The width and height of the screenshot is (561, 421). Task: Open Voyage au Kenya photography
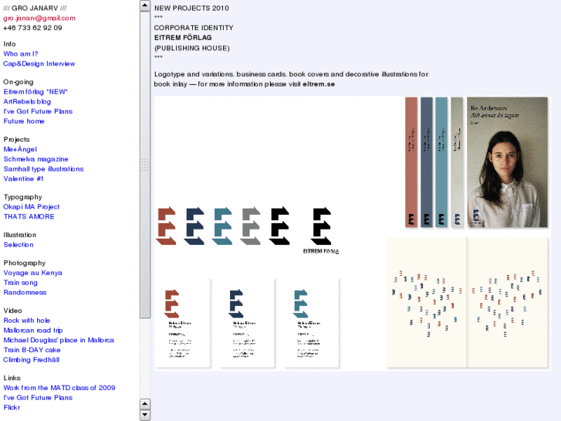coord(33,273)
